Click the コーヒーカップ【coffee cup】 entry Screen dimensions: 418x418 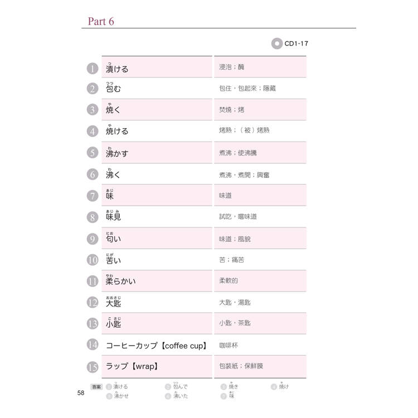coord(156,346)
